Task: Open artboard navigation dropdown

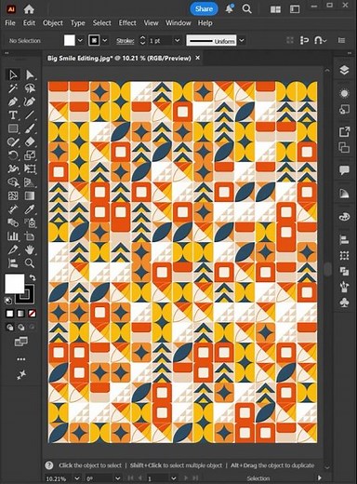Action: coord(174,478)
